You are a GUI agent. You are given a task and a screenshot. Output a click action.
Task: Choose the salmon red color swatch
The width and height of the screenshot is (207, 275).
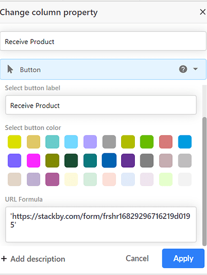click(166, 142)
